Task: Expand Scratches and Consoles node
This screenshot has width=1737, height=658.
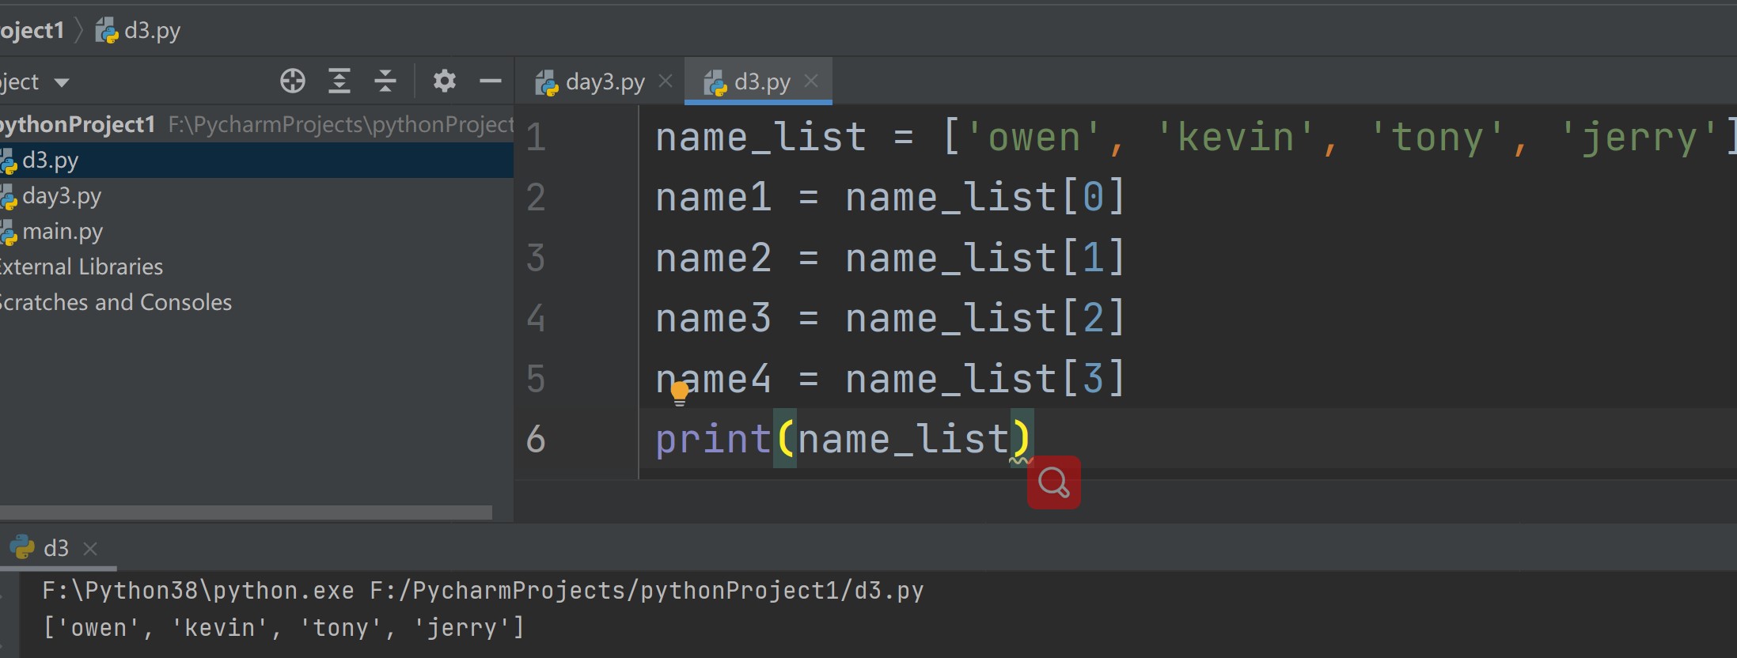Action: coord(116,303)
